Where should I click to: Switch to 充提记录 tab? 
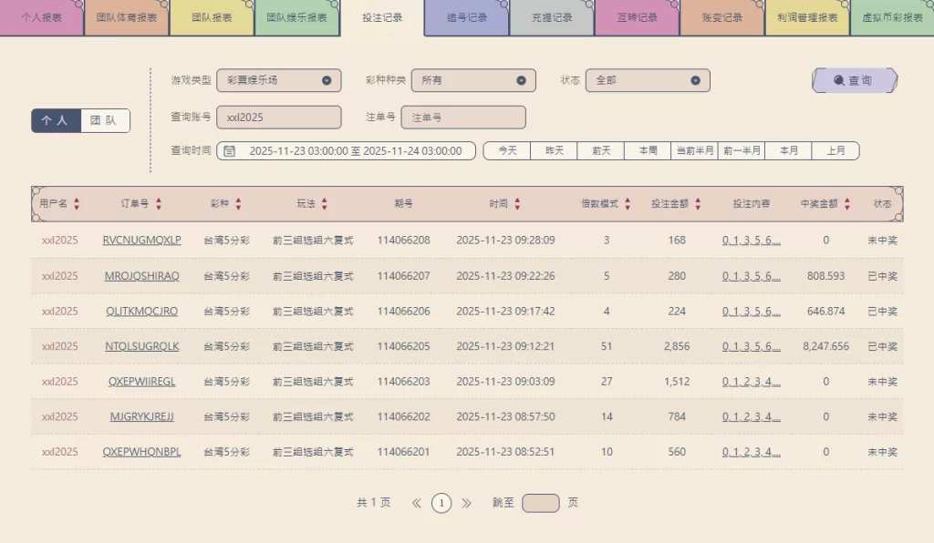[551, 17]
